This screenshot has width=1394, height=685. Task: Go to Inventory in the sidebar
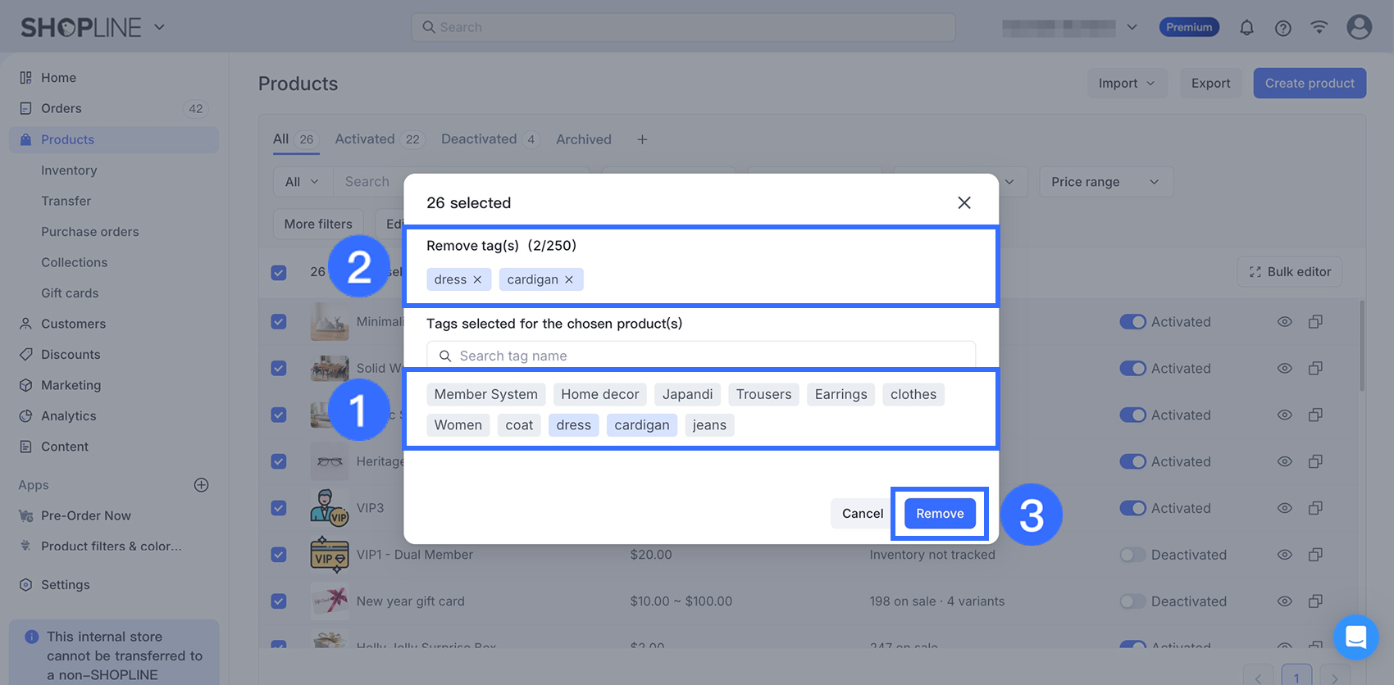69,170
